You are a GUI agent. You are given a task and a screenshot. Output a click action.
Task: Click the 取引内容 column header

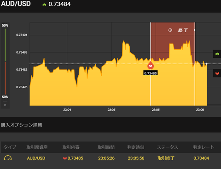click(x=71, y=147)
